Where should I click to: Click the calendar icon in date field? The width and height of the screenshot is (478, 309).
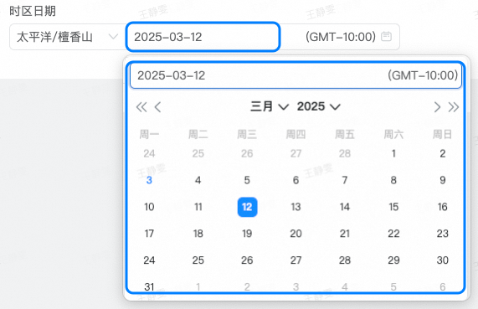pyautogui.click(x=386, y=37)
